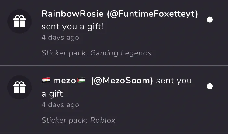Click the Egypt flag emoji before mezo

(x=46, y=81)
